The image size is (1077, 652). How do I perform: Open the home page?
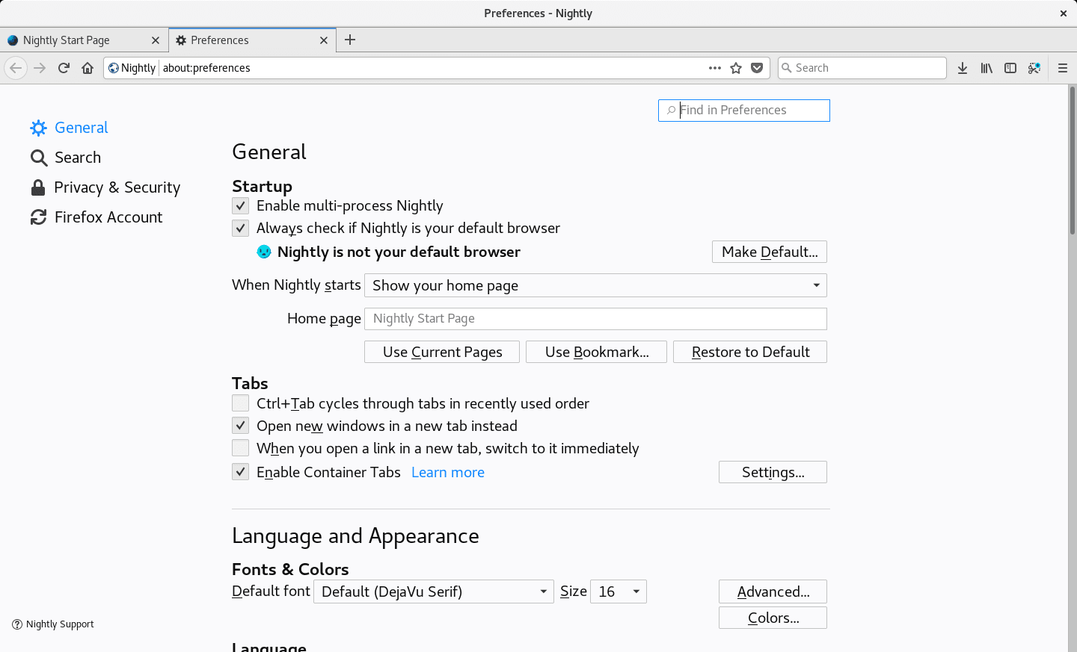[x=88, y=68]
